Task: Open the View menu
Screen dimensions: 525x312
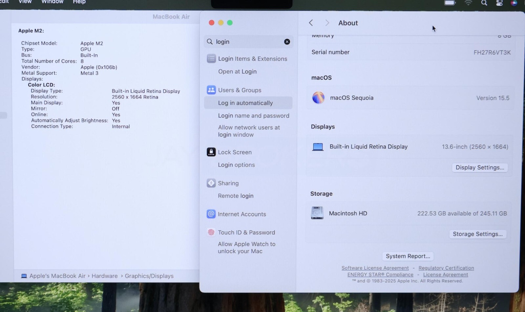Action: point(25,2)
